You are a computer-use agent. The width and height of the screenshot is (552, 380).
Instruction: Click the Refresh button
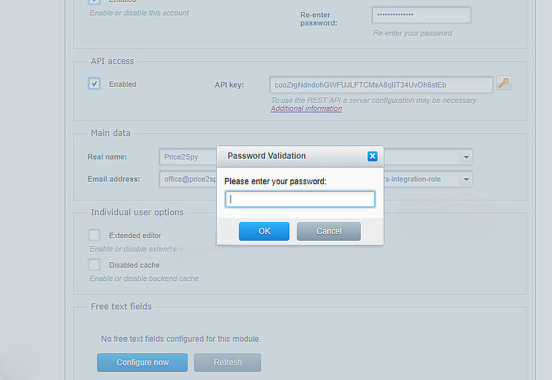228,362
